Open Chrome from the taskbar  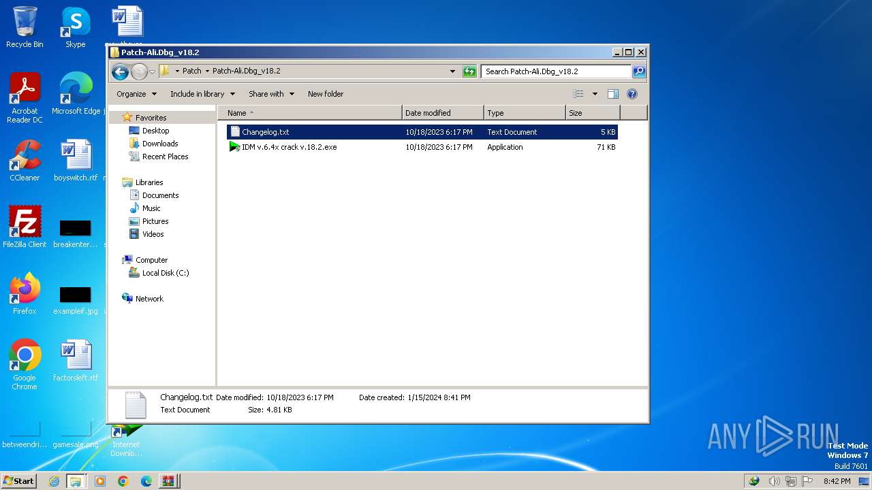tap(123, 481)
